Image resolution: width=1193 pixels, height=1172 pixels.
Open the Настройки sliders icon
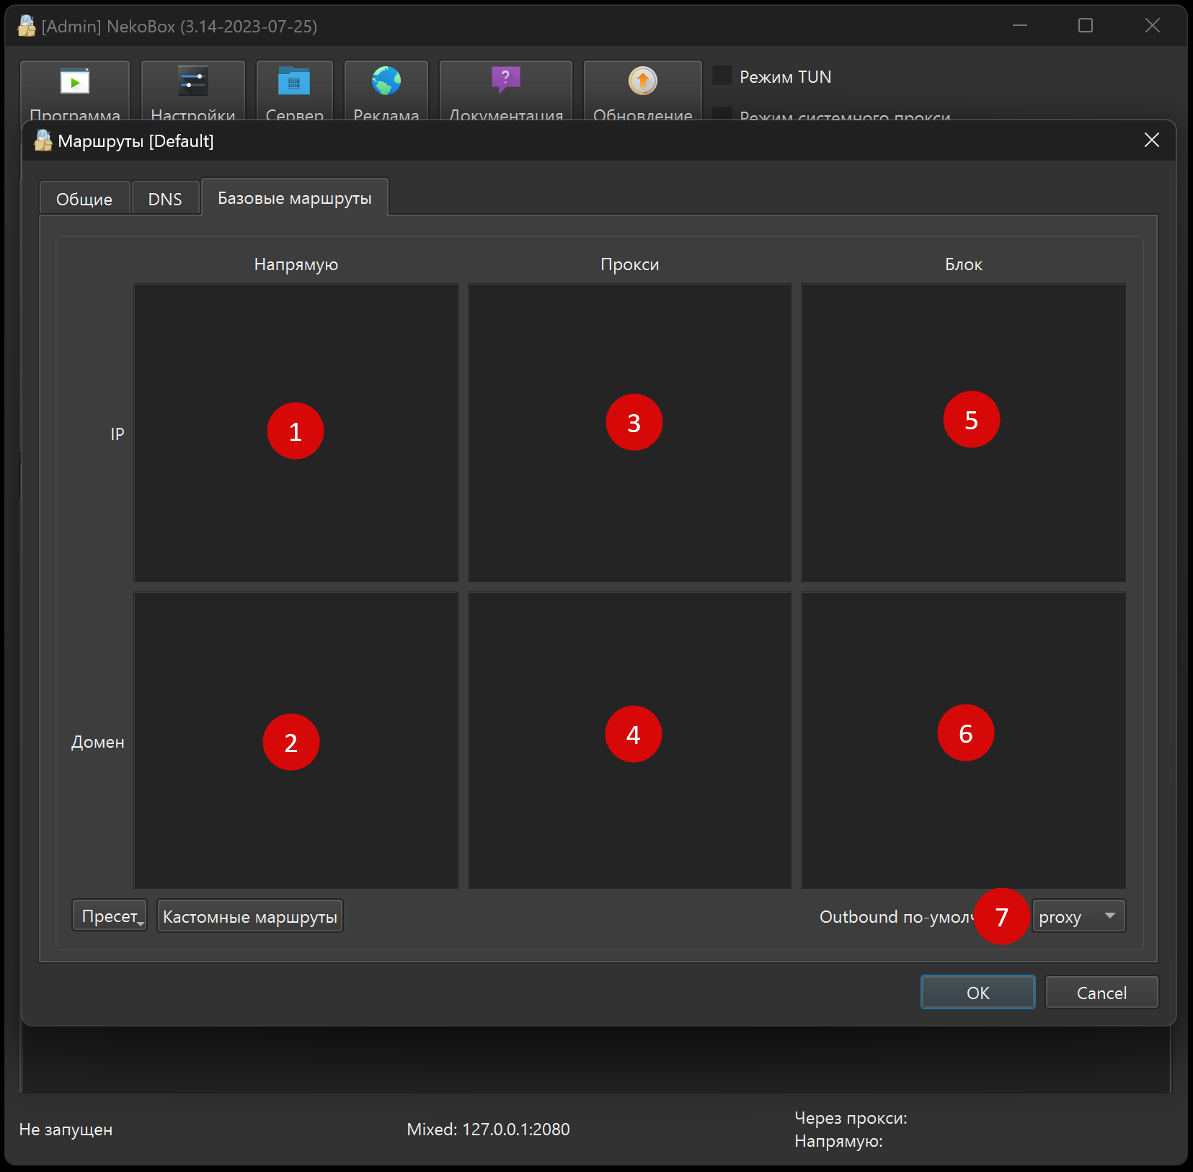192,82
